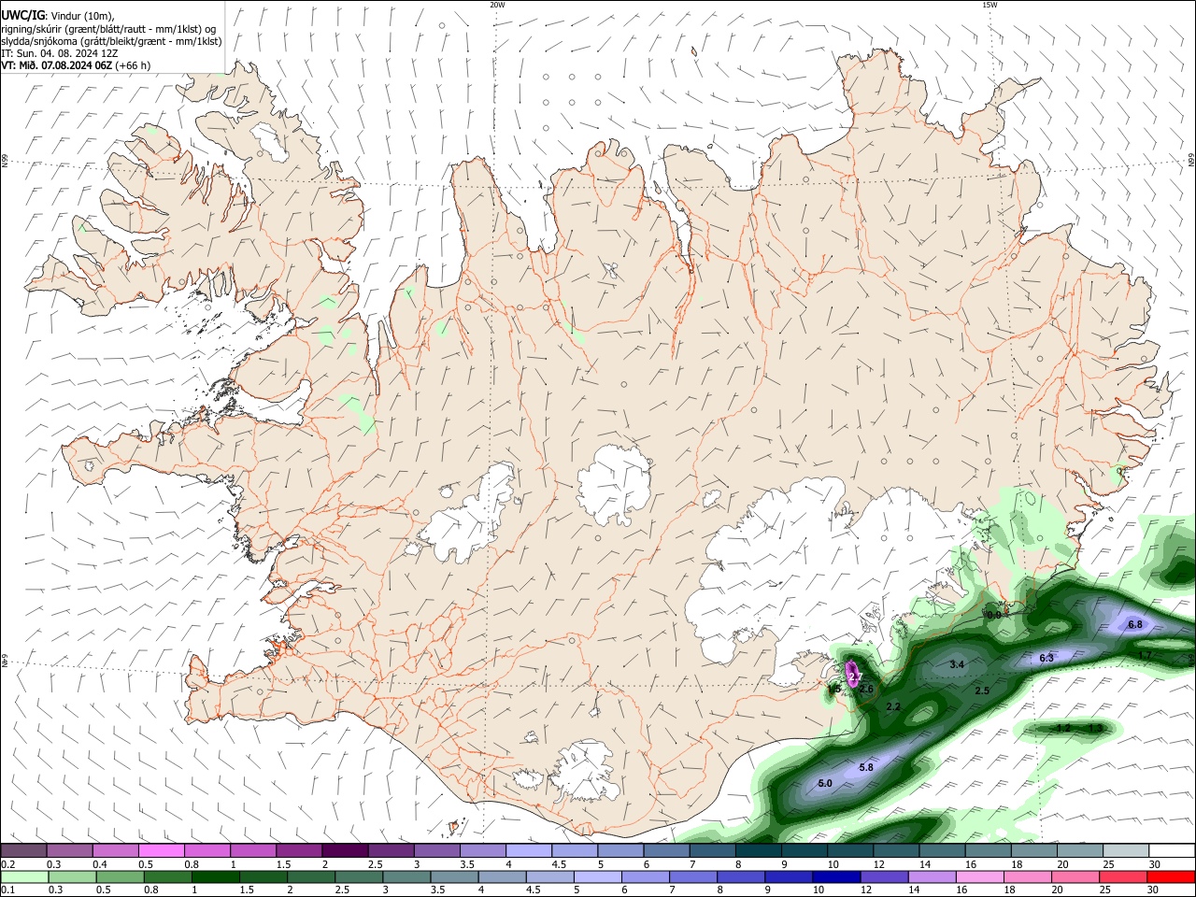Select the bright pink swatch after 0.5 on upper scale

point(161,850)
